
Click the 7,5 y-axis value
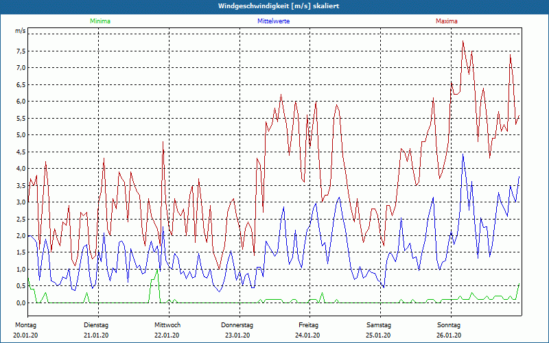[x=21, y=51]
